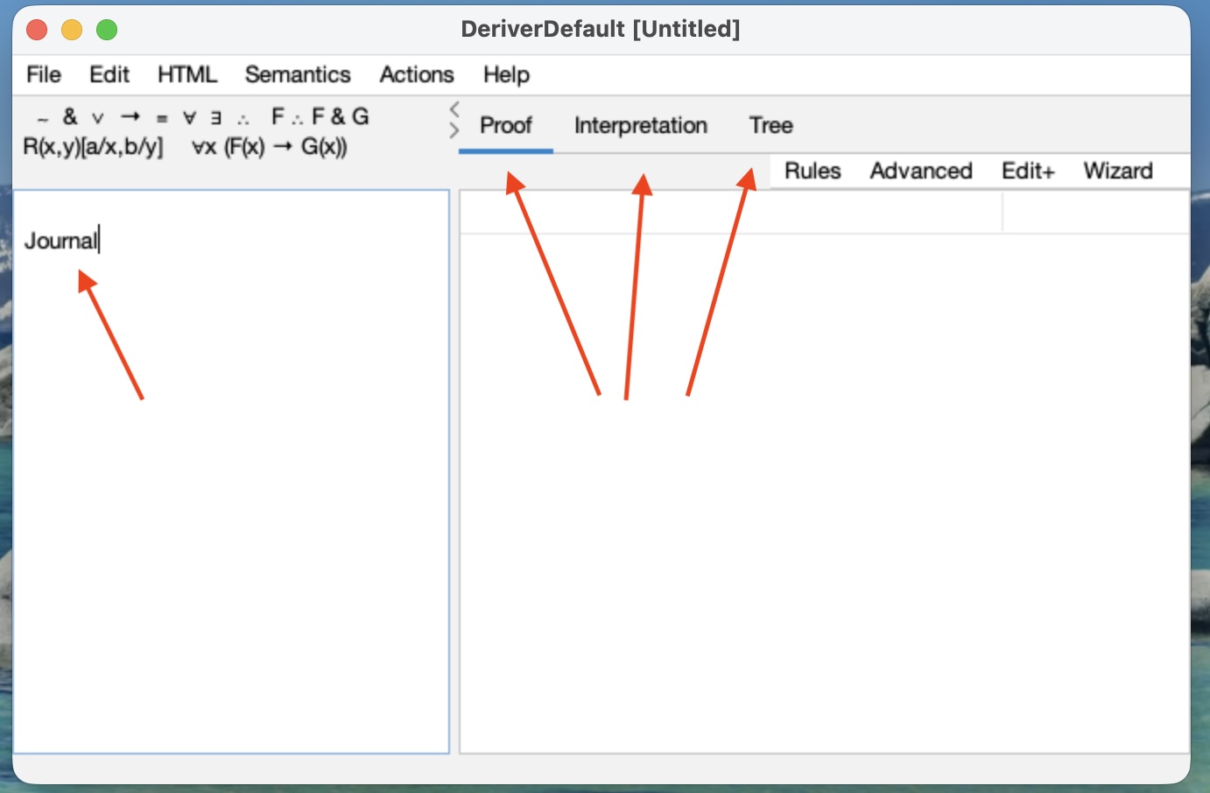Insert the ampersand conjunction symbol
The width and height of the screenshot is (1210, 793).
[x=70, y=117]
